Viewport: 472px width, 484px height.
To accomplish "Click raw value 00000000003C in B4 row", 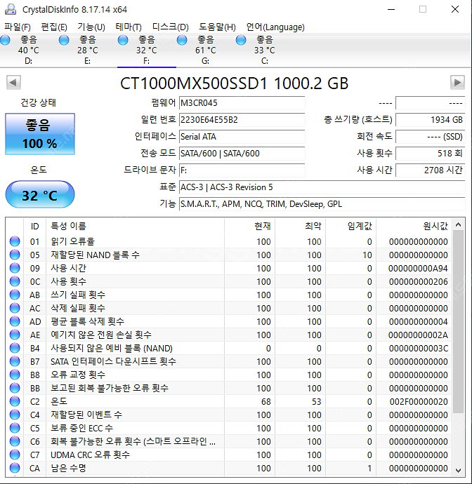I will (419, 348).
